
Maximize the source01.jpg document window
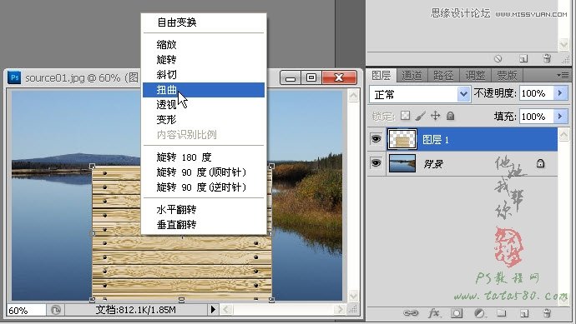311,77
